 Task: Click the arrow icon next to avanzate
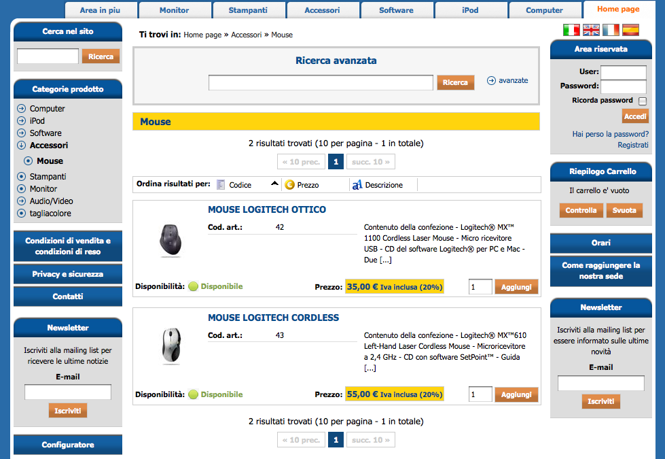coord(491,81)
